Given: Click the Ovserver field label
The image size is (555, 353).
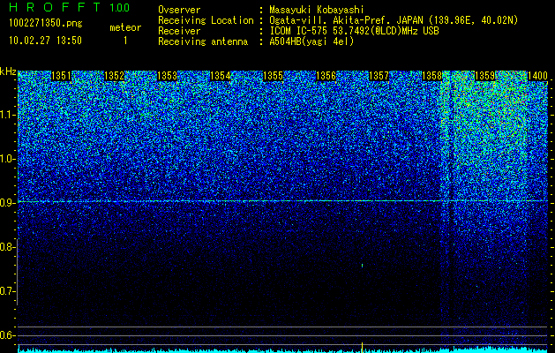Looking at the screenshot, I should 179,10.
